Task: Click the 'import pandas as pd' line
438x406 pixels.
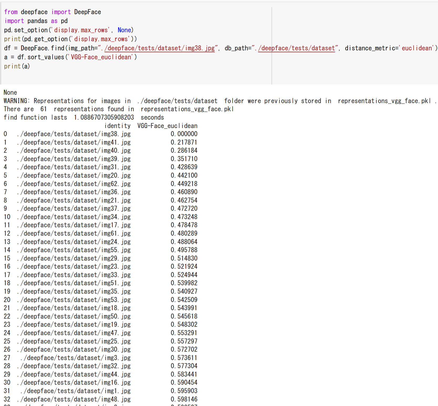Action: point(36,21)
